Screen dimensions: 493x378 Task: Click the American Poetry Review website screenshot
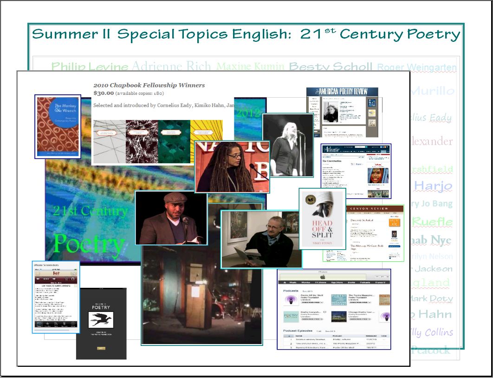(x=342, y=112)
